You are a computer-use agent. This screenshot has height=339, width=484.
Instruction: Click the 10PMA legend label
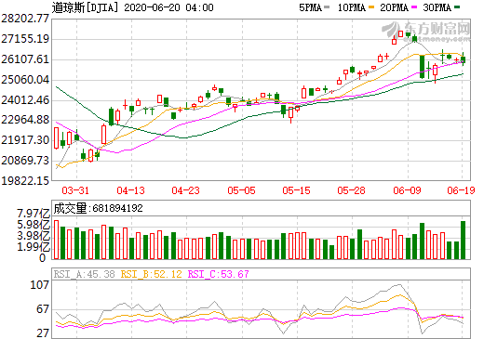tap(352, 7)
